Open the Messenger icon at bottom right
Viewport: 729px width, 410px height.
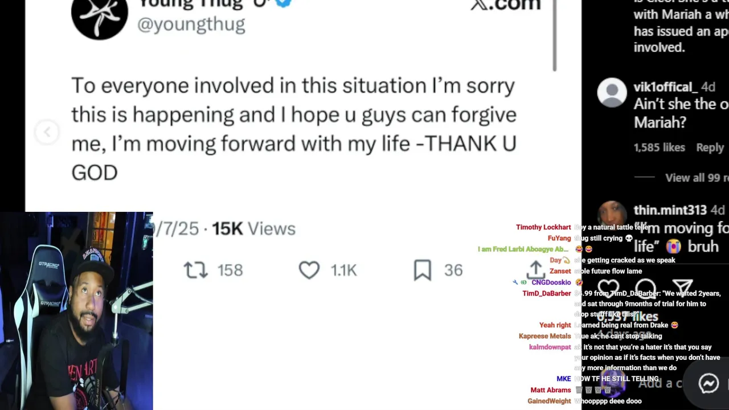coord(708,384)
